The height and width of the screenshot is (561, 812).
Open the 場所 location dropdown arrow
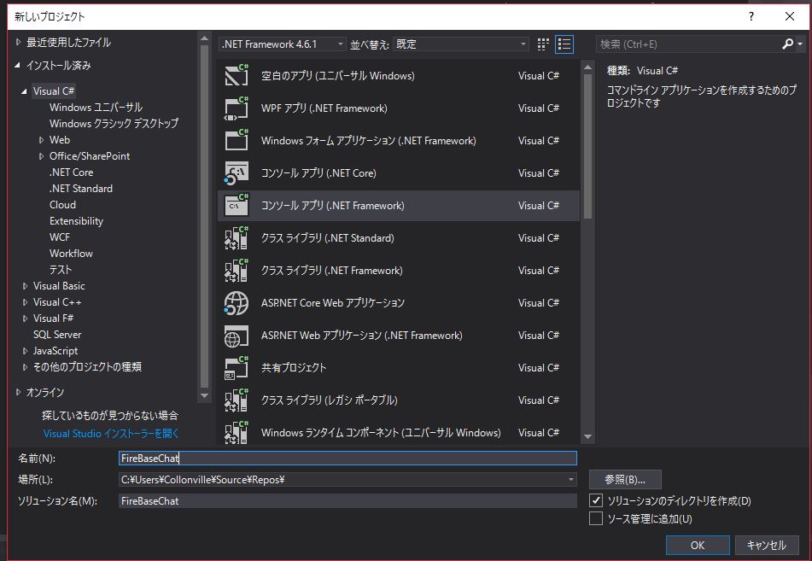click(571, 480)
